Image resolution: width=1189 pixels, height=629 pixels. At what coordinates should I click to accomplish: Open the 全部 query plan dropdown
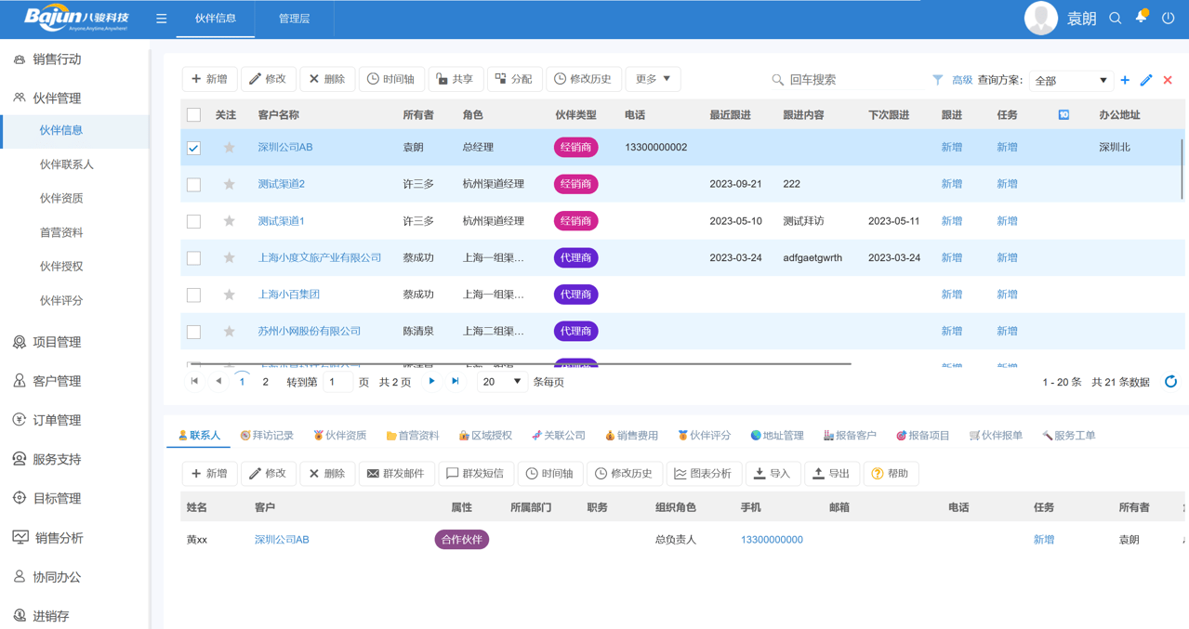pyautogui.click(x=1070, y=81)
